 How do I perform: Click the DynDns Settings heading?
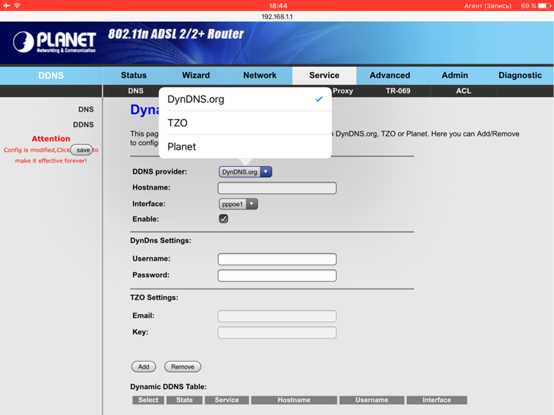(161, 241)
